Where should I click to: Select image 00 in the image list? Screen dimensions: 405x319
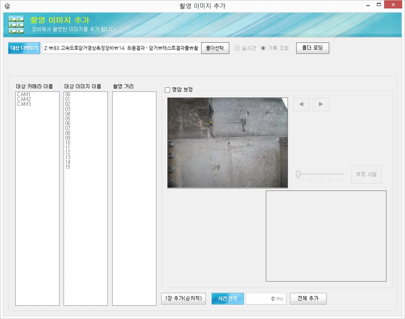point(68,94)
